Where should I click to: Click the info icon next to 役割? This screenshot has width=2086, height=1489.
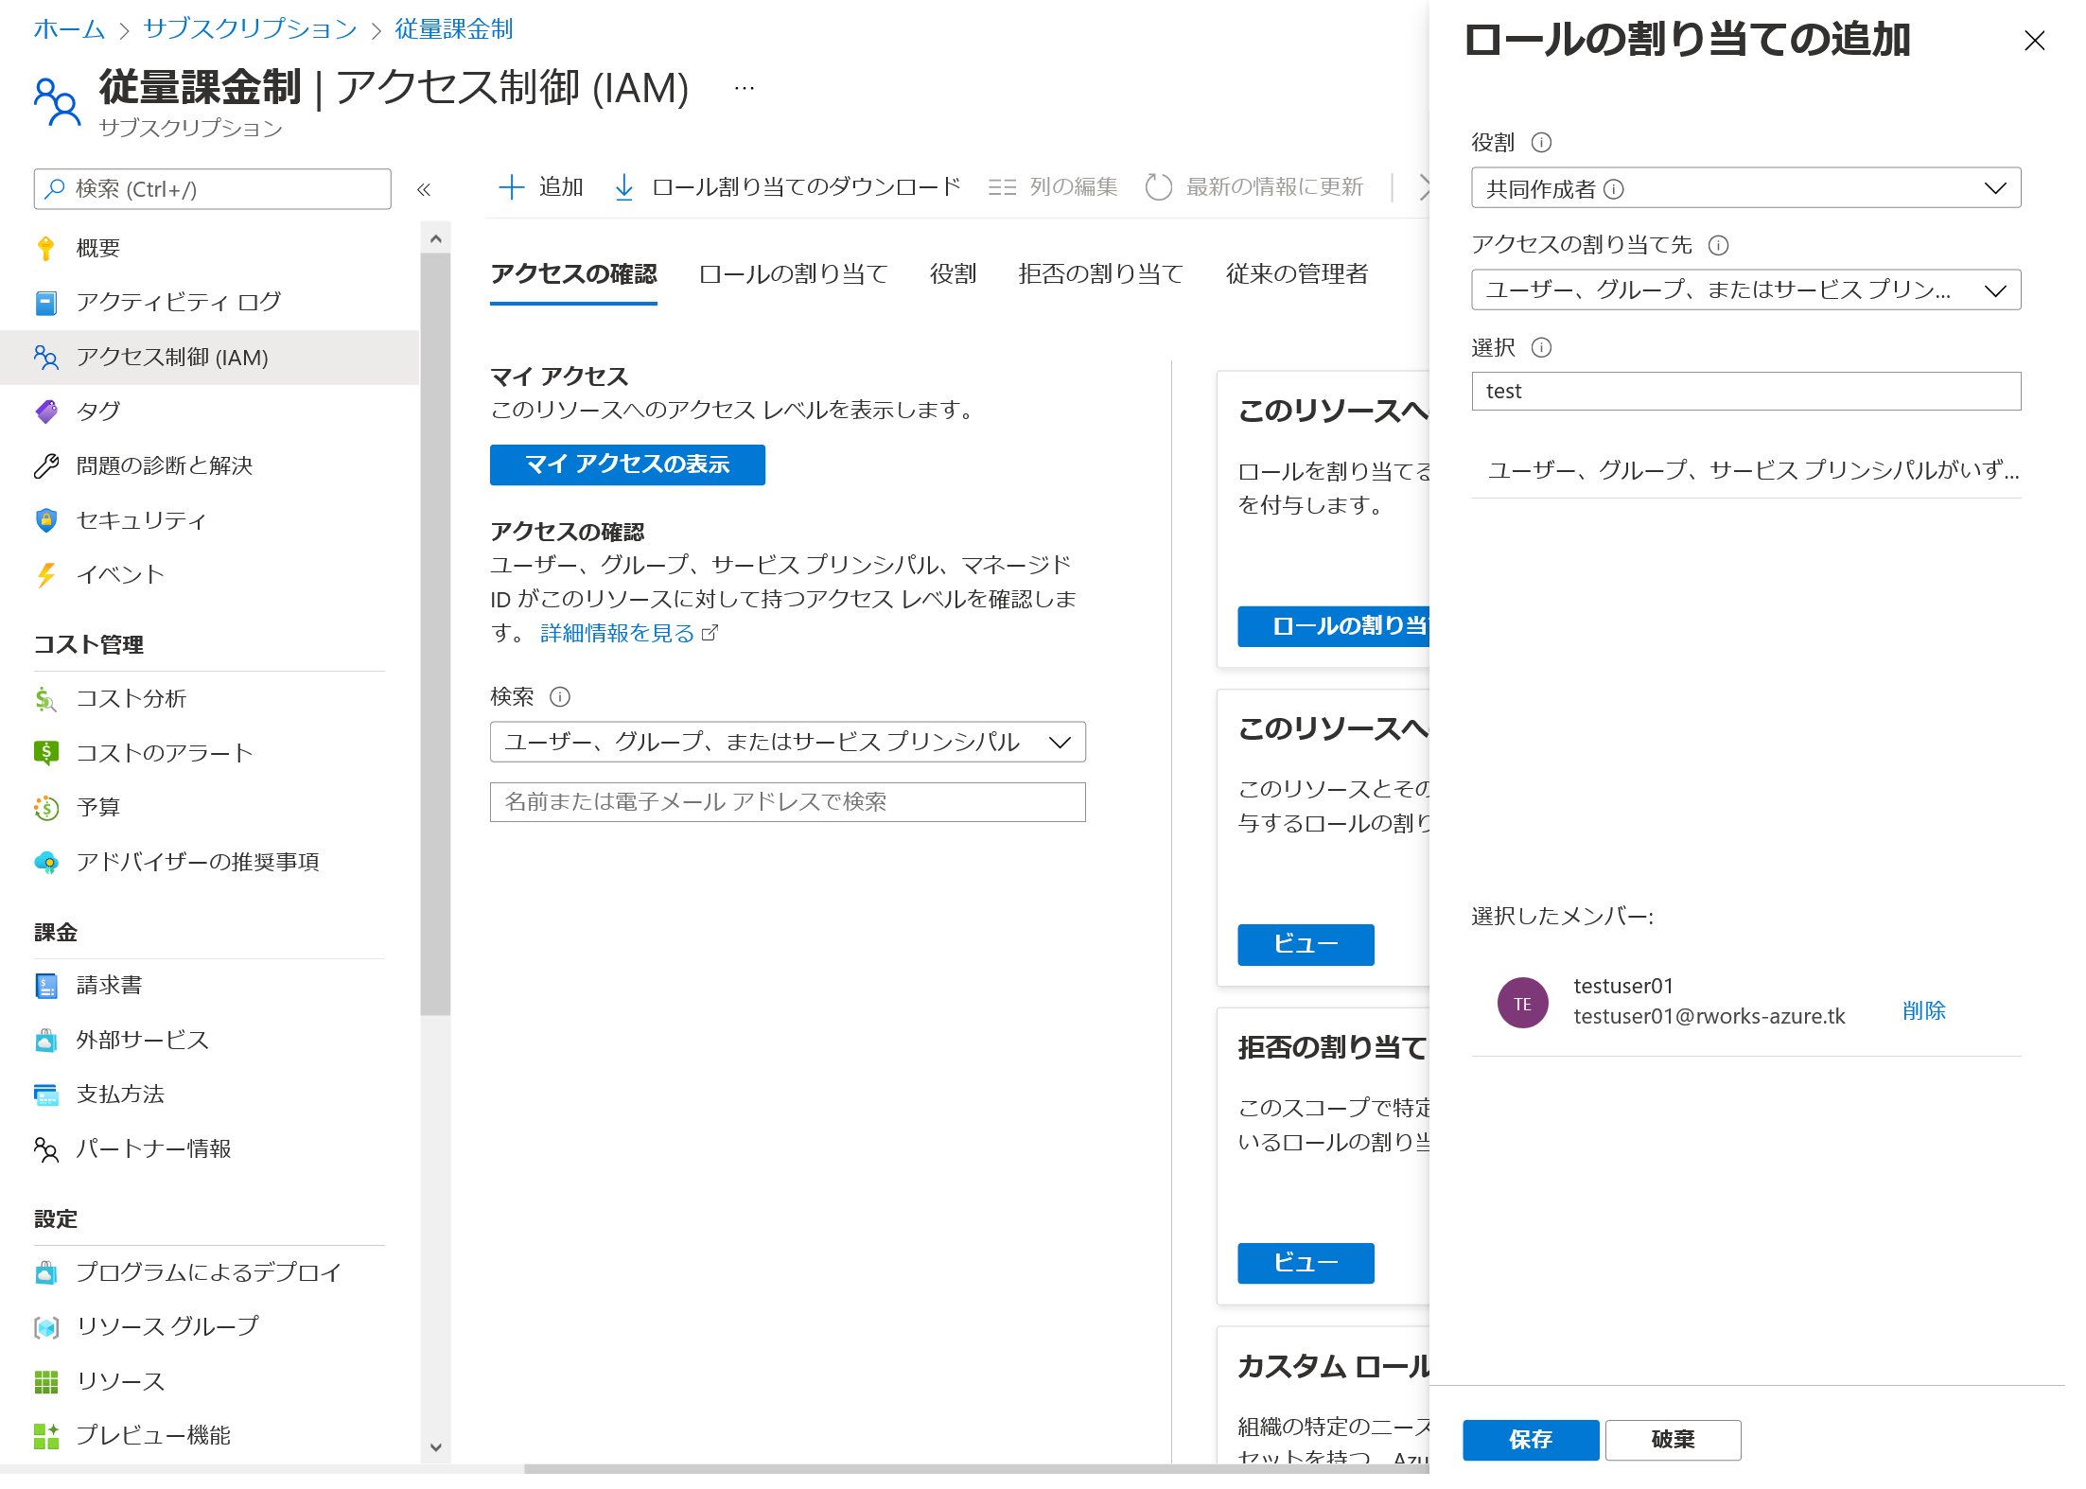point(1541,143)
